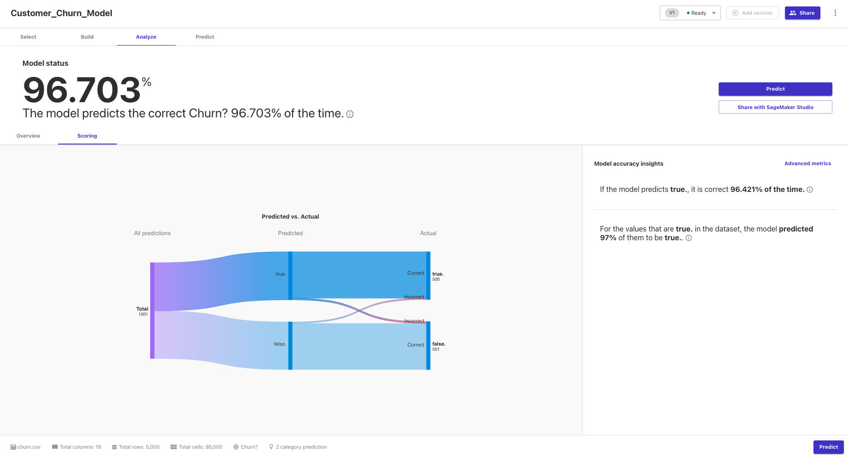Click the churn.csv dataset icon
The height and width of the screenshot is (457, 848).
tap(13, 447)
